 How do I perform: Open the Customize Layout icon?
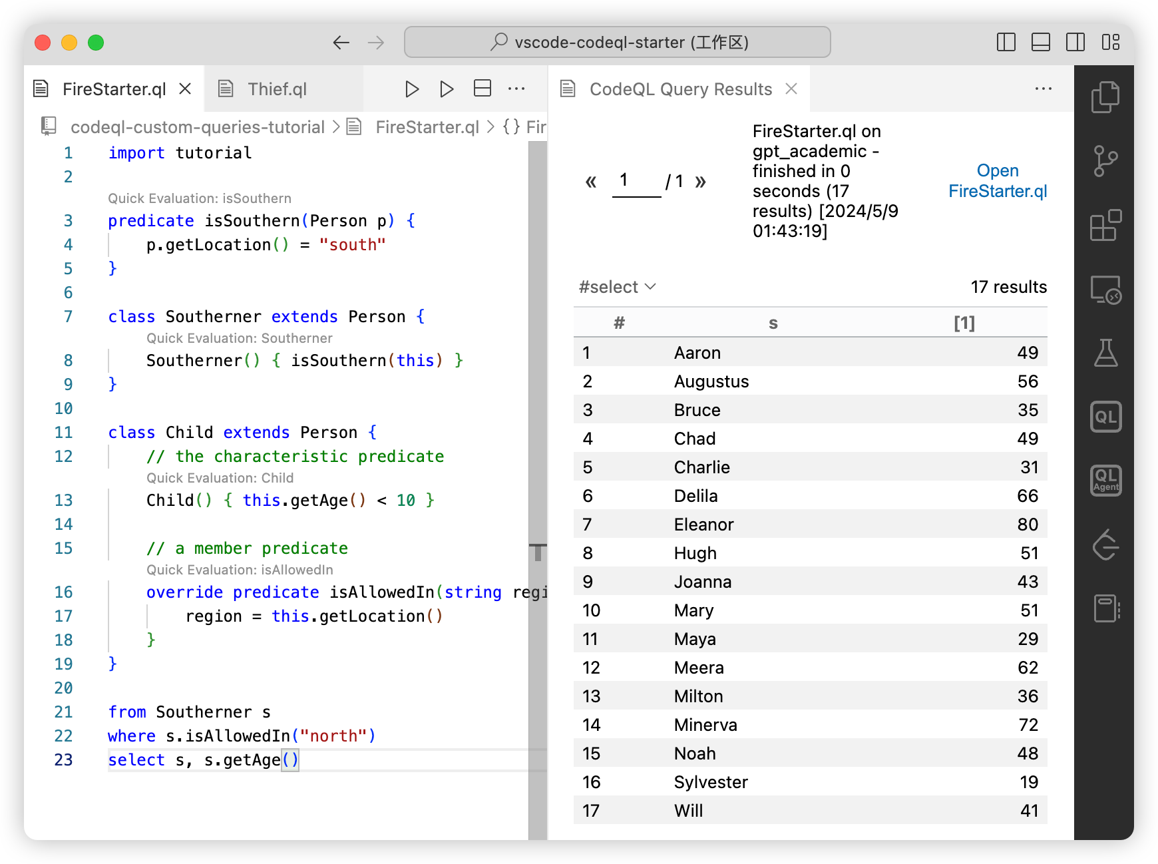[x=1110, y=43]
